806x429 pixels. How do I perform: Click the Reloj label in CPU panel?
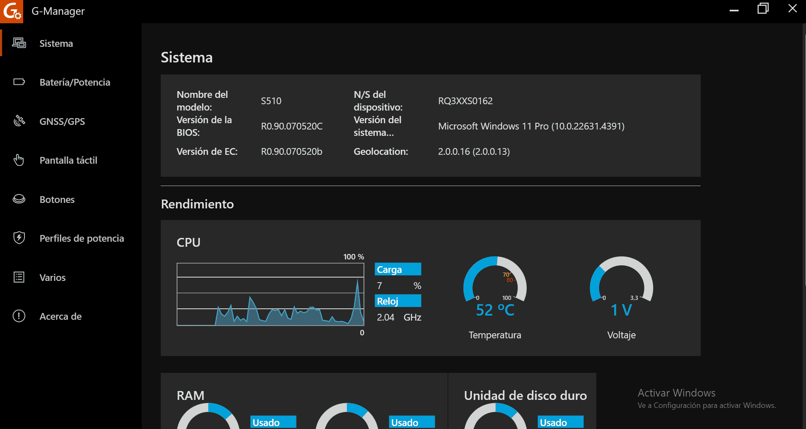coord(398,301)
